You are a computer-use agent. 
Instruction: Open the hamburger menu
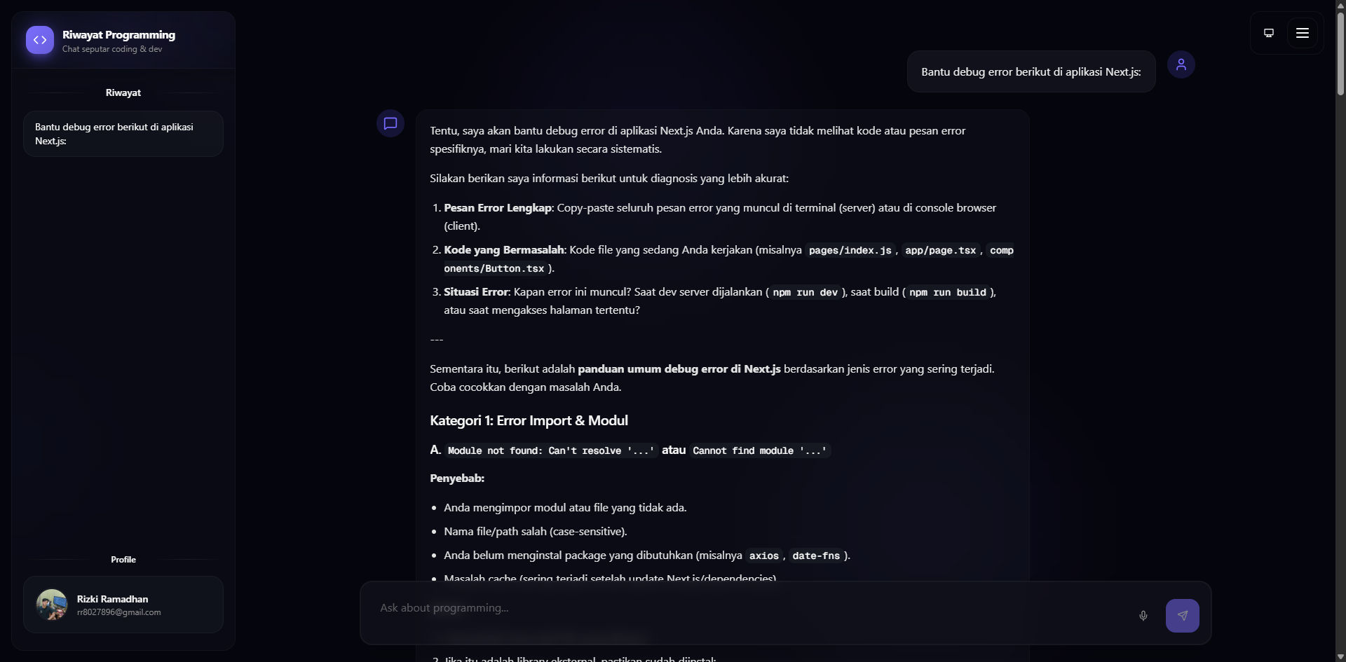(1303, 33)
